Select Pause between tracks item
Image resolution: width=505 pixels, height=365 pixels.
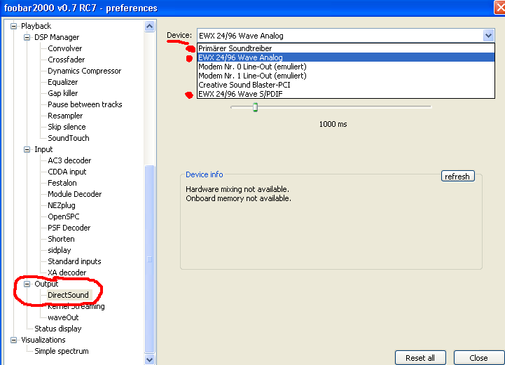point(85,104)
